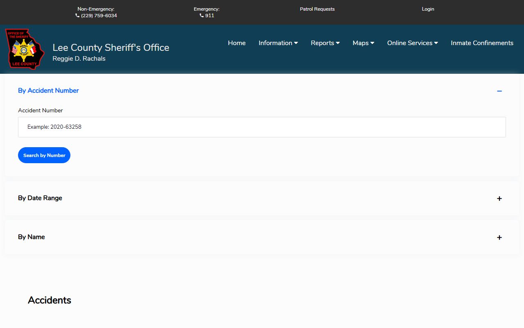Screen dimensions: 524x328
Task: Click the Accidents heading text
Action: point(50,300)
